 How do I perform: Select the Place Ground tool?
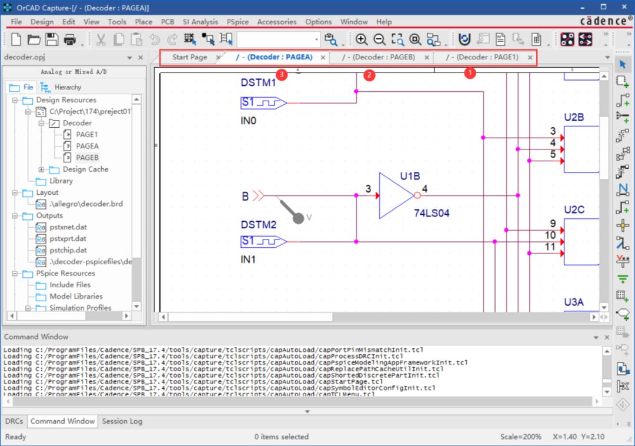tap(623, 279)
